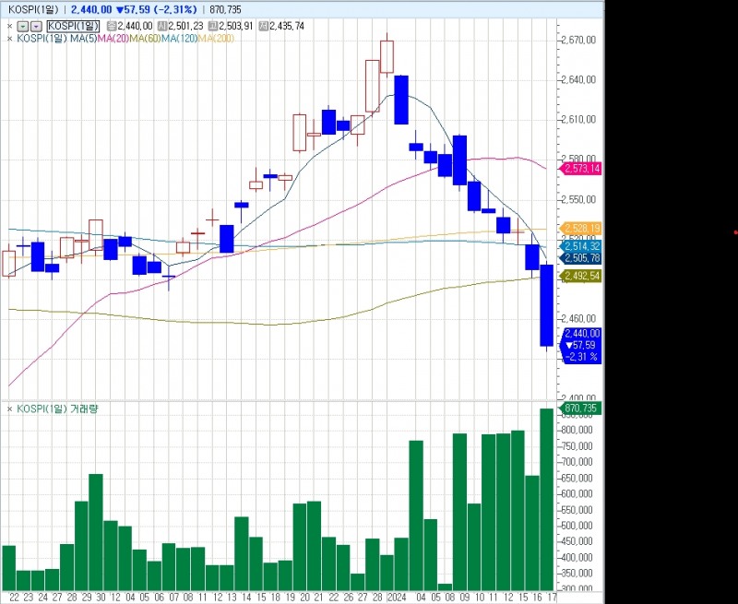Click the olive 2,492.54 price tag
Viewport: 738px width, 604px height.
[580, 276]
